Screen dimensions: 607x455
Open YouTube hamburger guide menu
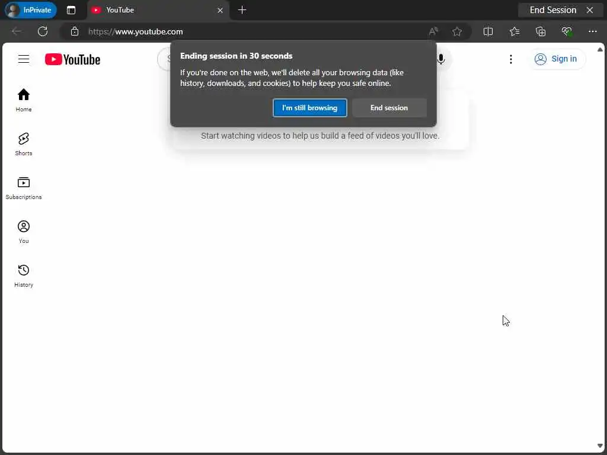(24, 59)
